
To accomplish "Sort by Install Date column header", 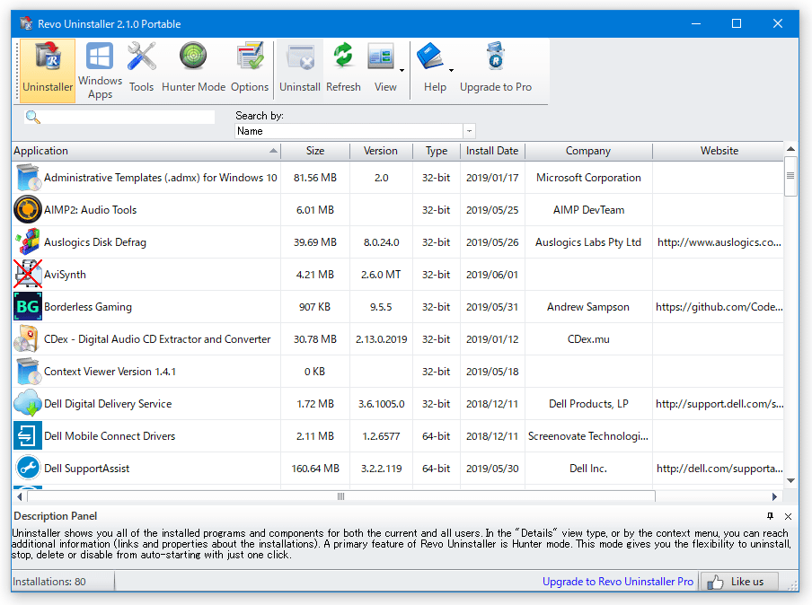I will point(492,151).
